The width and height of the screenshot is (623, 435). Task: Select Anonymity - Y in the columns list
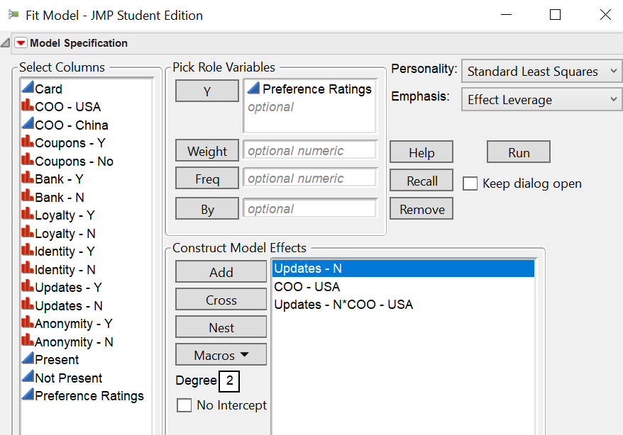click(74, 324)
